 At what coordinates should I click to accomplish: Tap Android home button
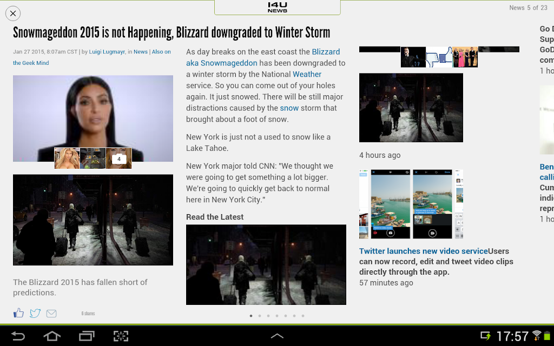click(52, 336)
